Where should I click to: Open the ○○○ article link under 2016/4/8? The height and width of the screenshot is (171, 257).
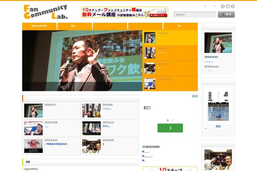107,109
